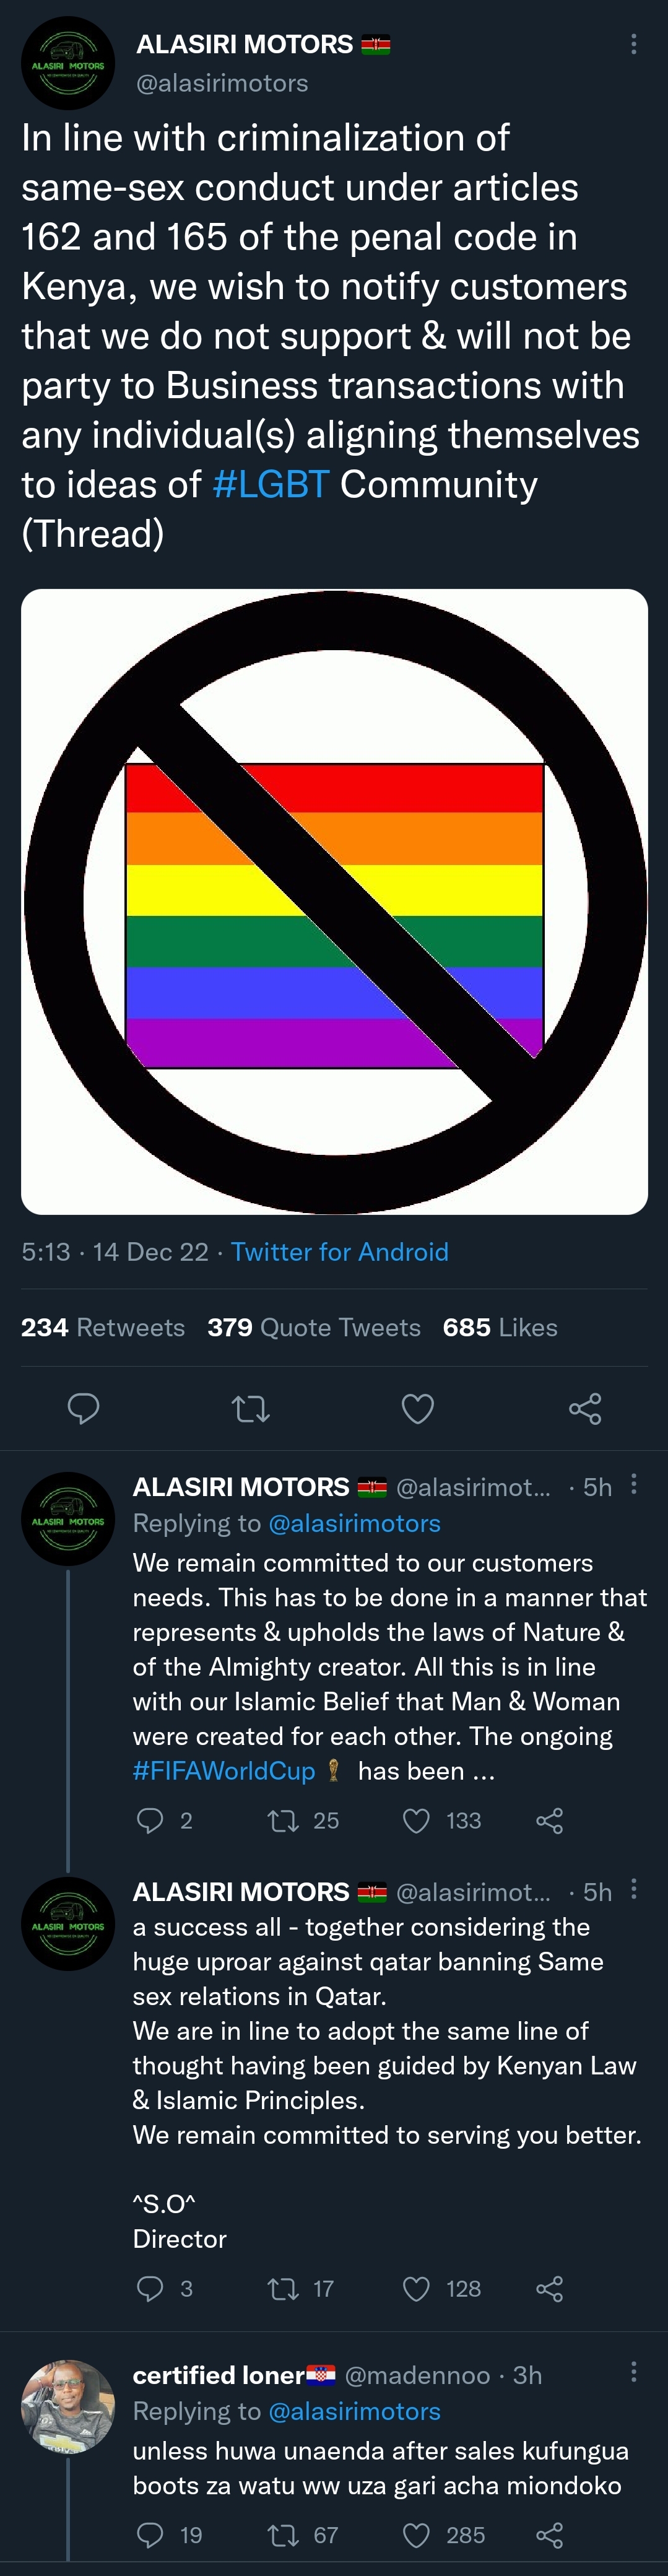Open certified loner's profile picture
The width and height of the screenshot is (668, 2576).
coord(68,2407)
